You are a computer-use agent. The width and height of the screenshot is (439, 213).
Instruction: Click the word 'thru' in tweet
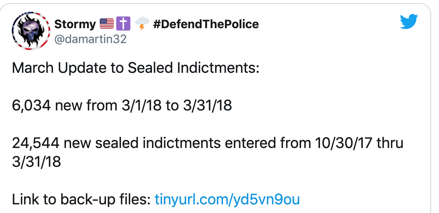(390, 143)
